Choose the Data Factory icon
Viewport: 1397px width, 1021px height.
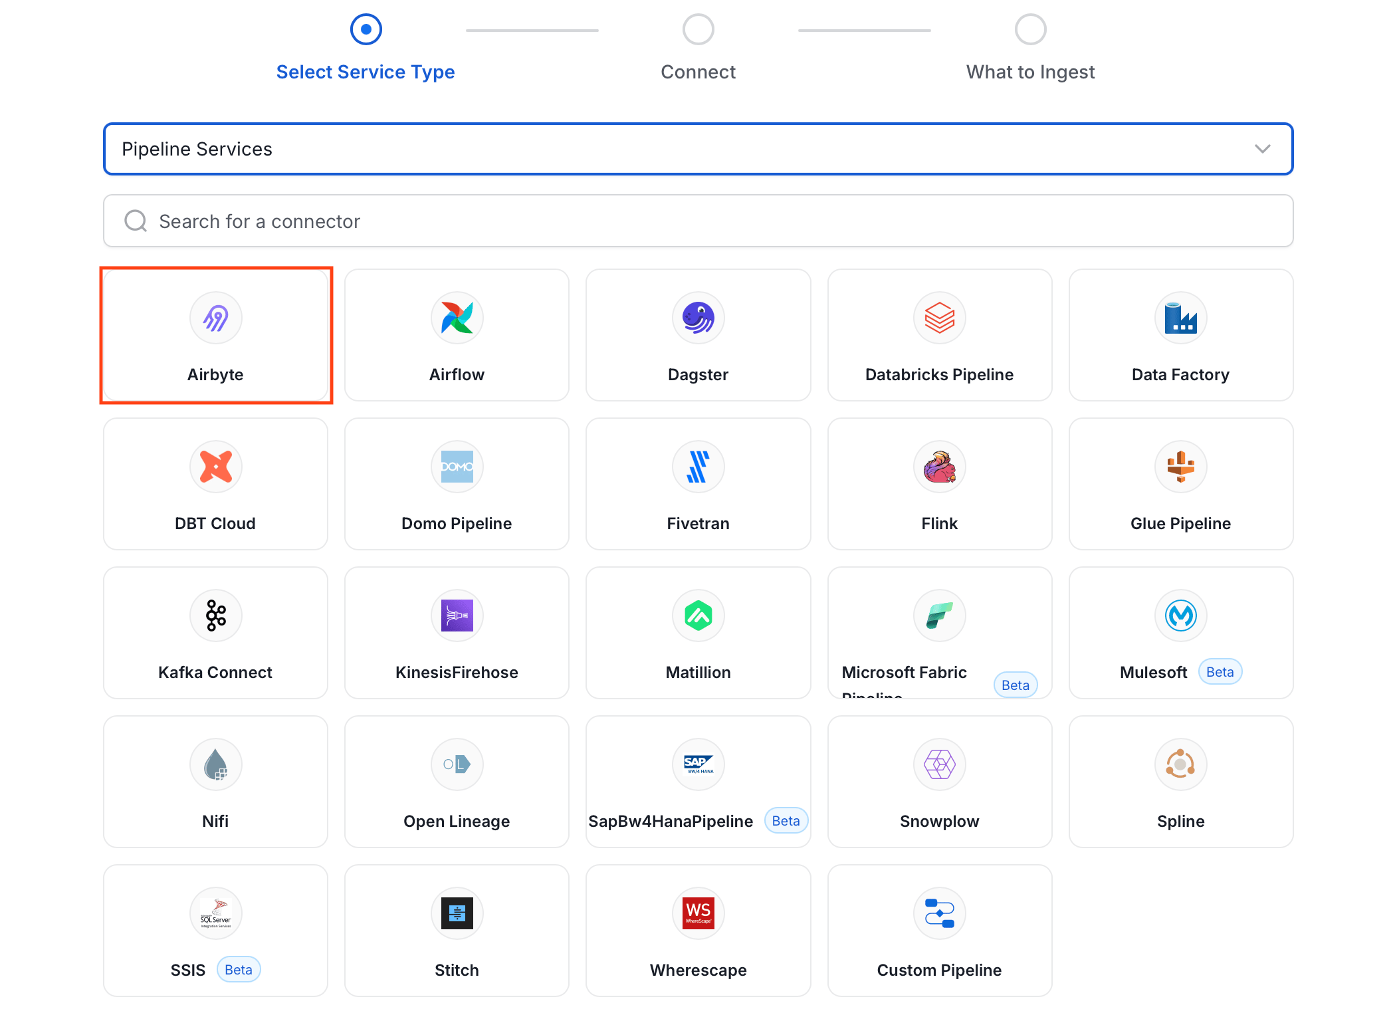(x=1180, y=318)
